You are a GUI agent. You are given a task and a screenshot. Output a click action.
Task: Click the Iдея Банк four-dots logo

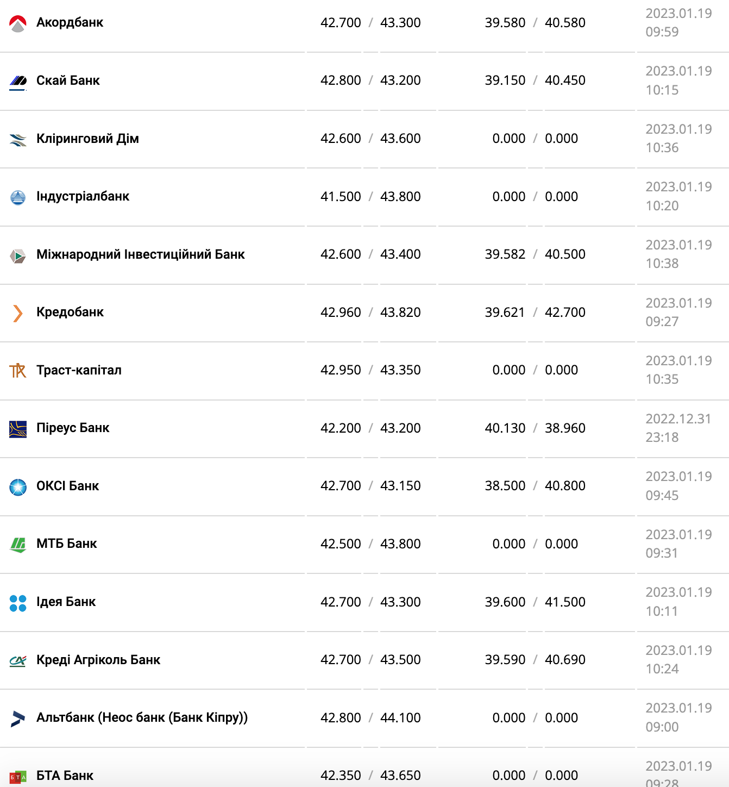tap(18, 603)
